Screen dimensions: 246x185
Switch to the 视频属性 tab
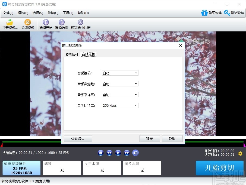[72, 54]
